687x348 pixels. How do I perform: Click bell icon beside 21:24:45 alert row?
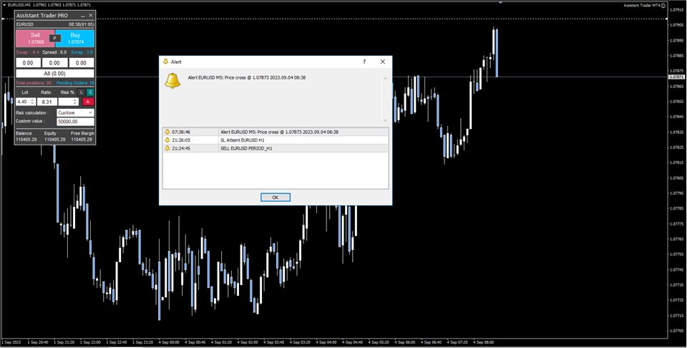(167, 148)
